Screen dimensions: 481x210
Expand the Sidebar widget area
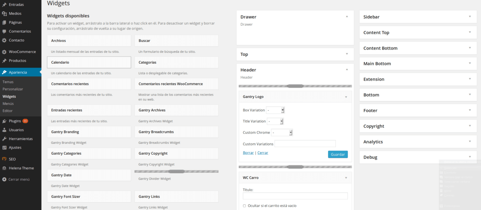[470, 17]
